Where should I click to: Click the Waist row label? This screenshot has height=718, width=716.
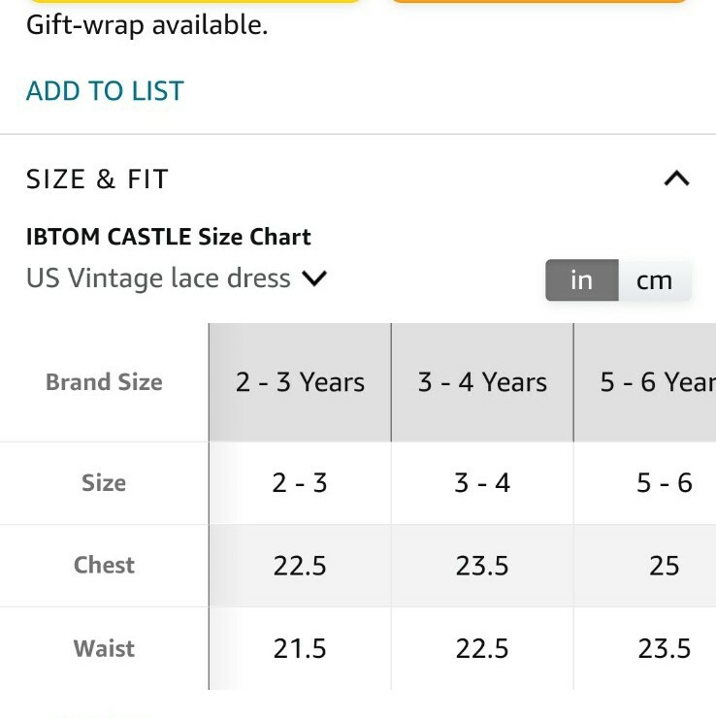point(104,648)
